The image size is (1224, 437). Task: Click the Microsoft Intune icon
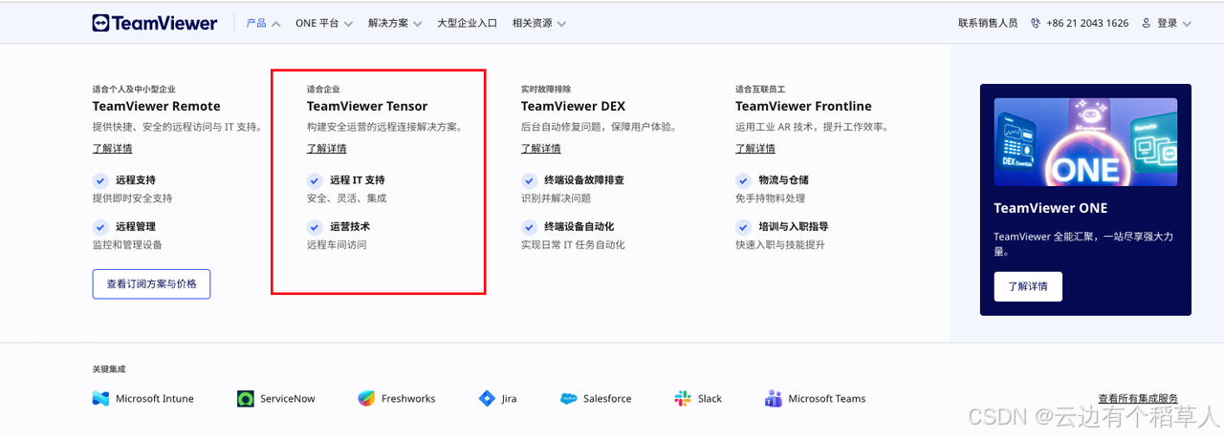pyautogui.click(x=100, y=399)
